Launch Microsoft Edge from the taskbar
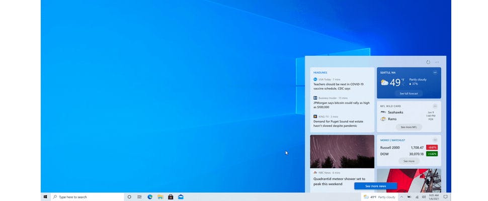 150,197
